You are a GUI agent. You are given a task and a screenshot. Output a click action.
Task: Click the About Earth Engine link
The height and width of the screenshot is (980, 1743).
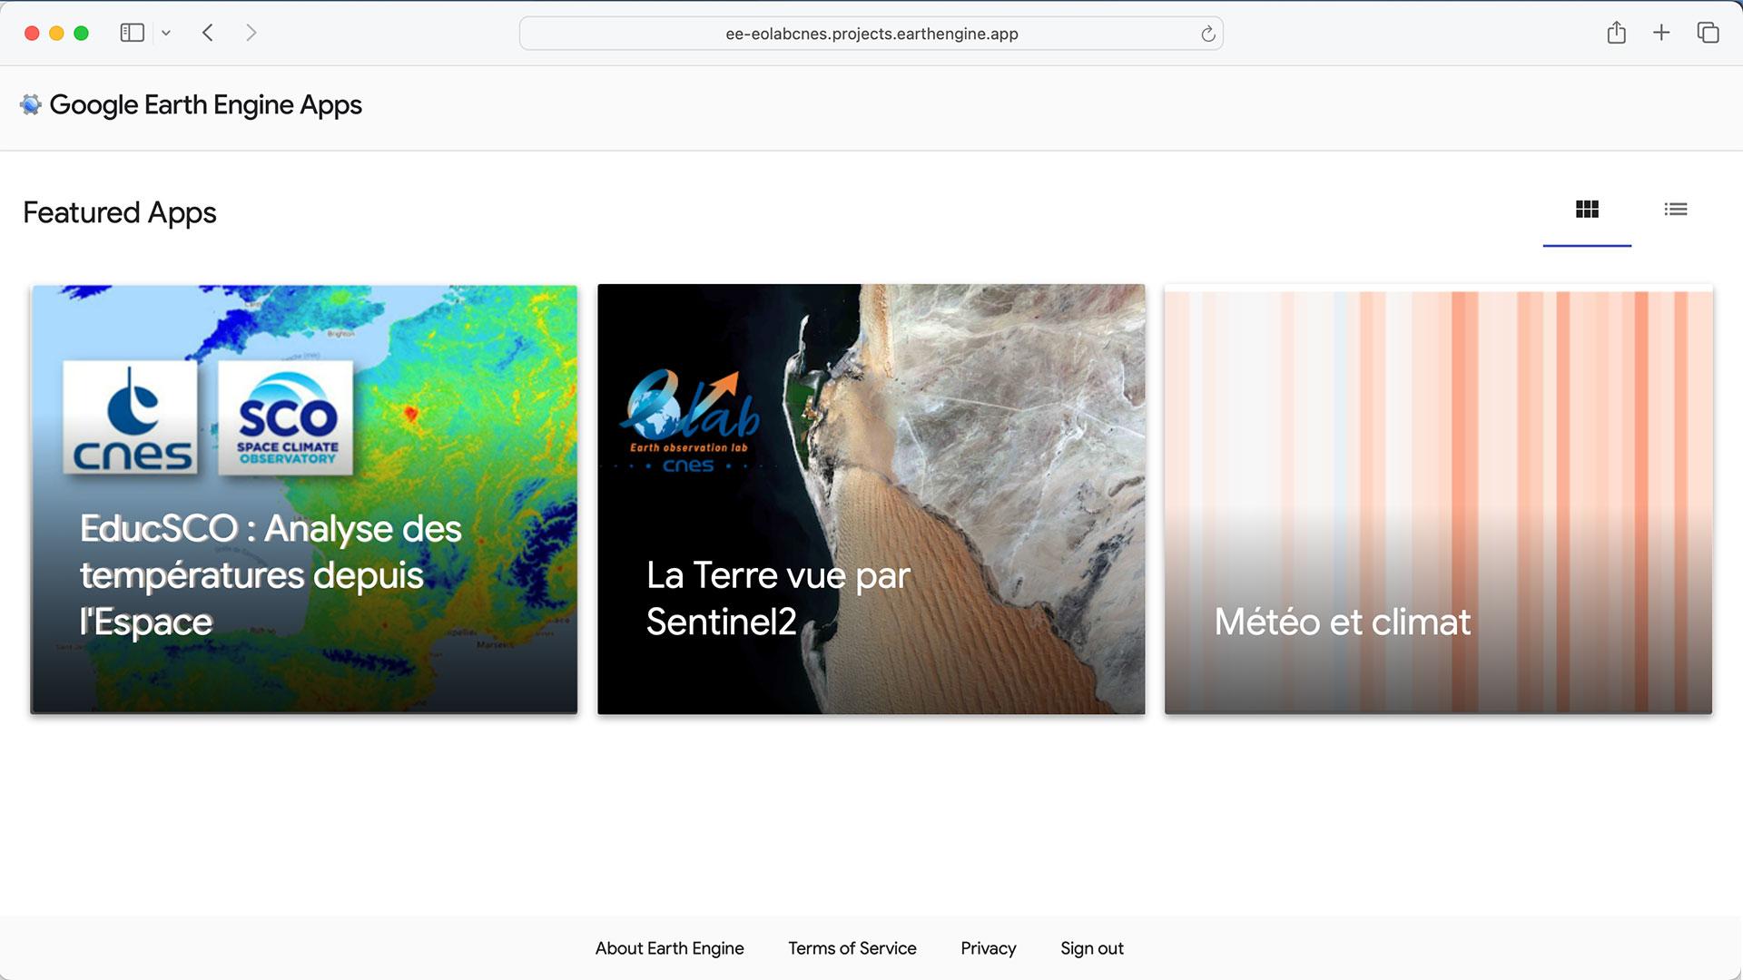pyautogui.click(x=669, y=947)
